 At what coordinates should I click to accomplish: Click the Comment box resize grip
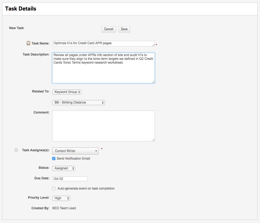pos(153,140)
